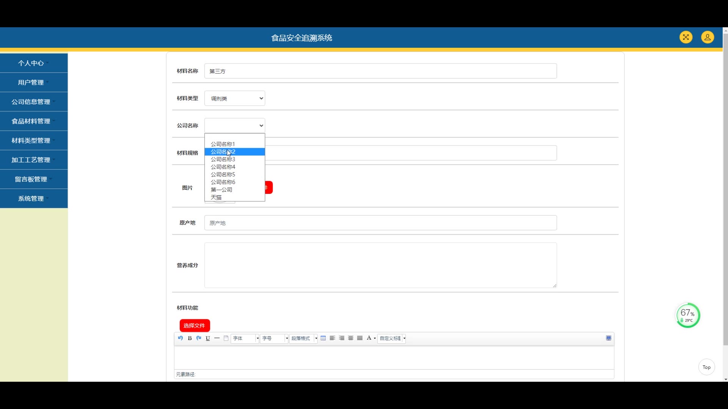This screenshot has height=409, width=728.
Task: Open the 段落格式 paragraph format dropdown
Action: click(x=303, y=338)
